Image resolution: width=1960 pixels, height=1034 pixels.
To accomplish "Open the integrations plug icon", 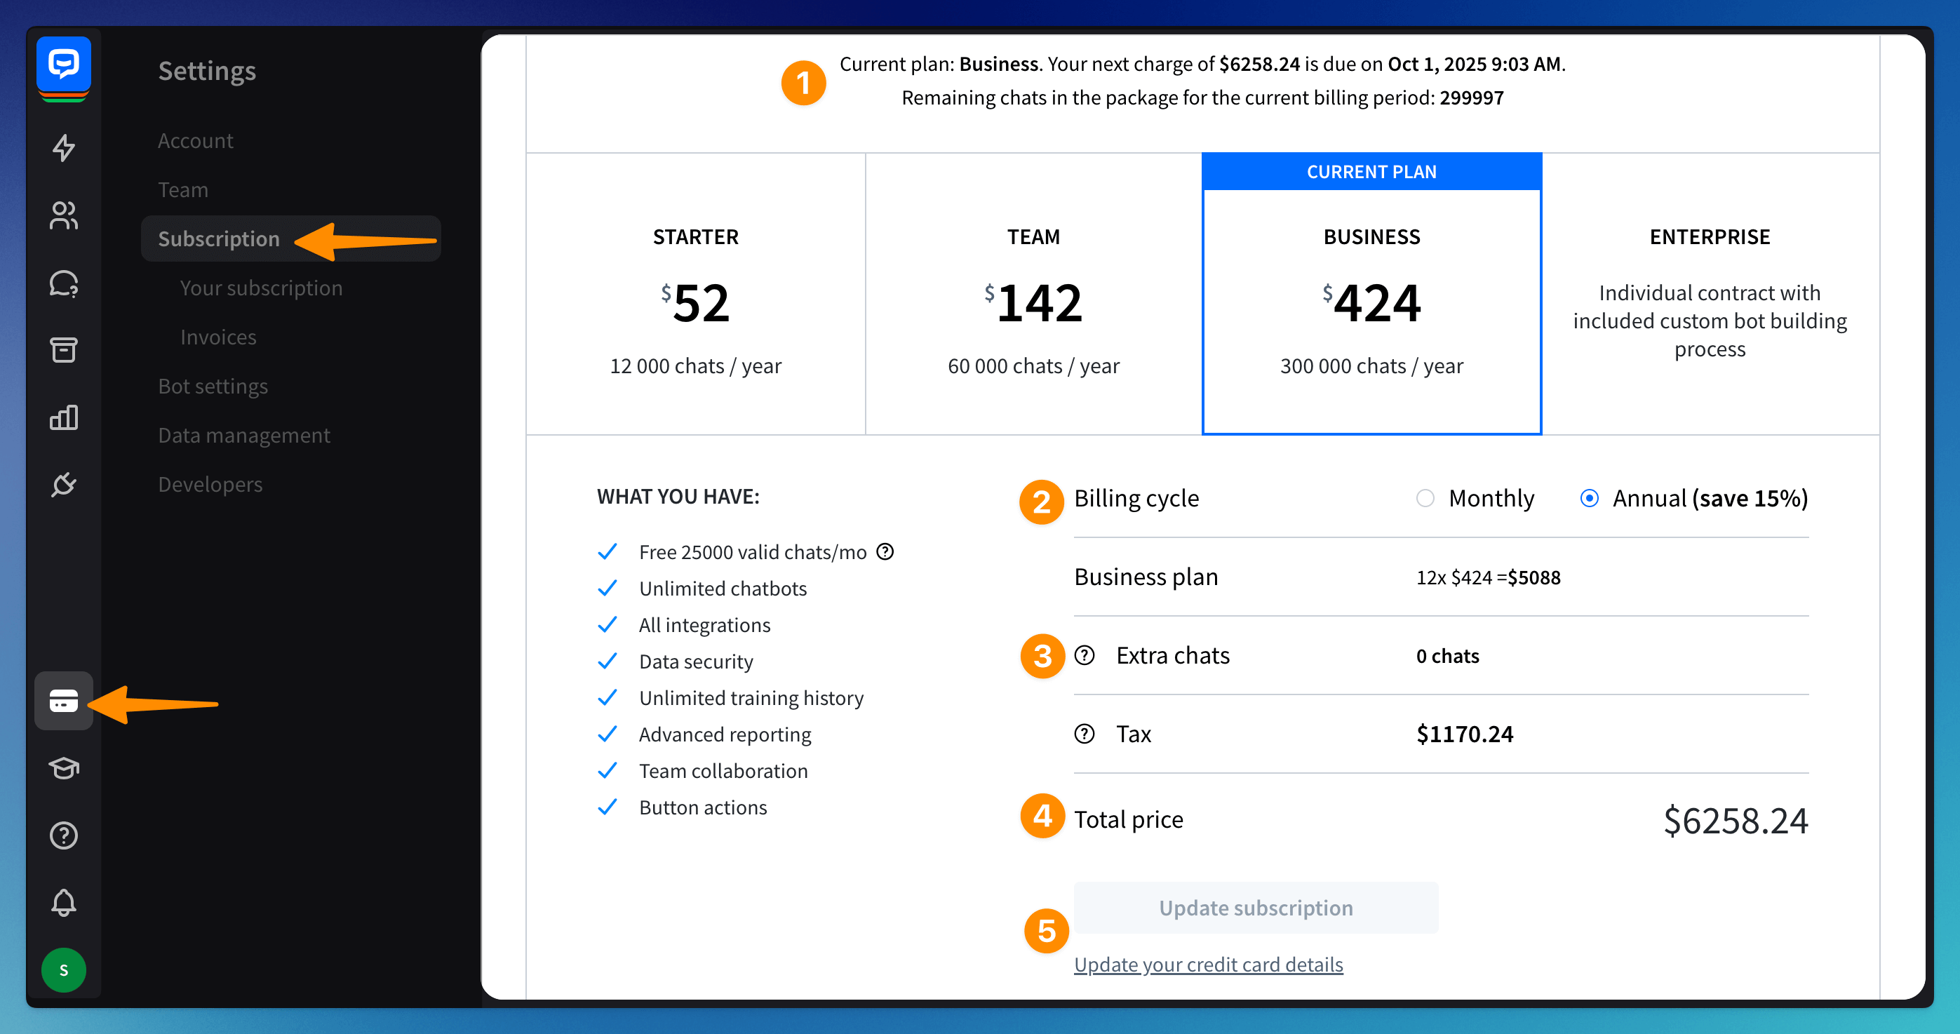I will pos(63,484).
